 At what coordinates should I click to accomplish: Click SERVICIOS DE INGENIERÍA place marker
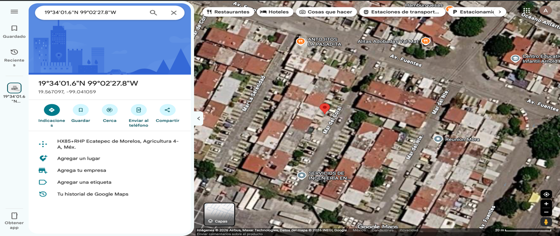click(302, 175)
